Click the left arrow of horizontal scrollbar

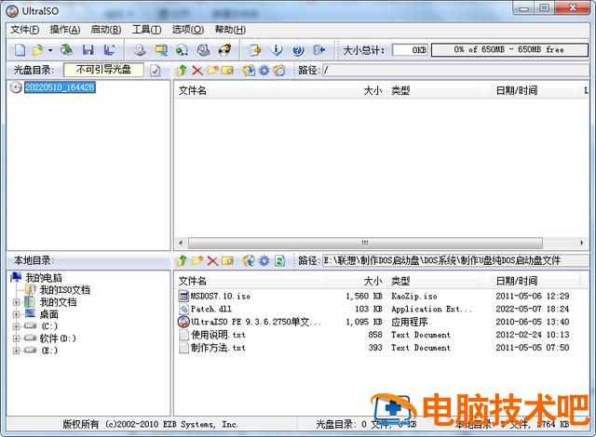[x=181, y=243]
